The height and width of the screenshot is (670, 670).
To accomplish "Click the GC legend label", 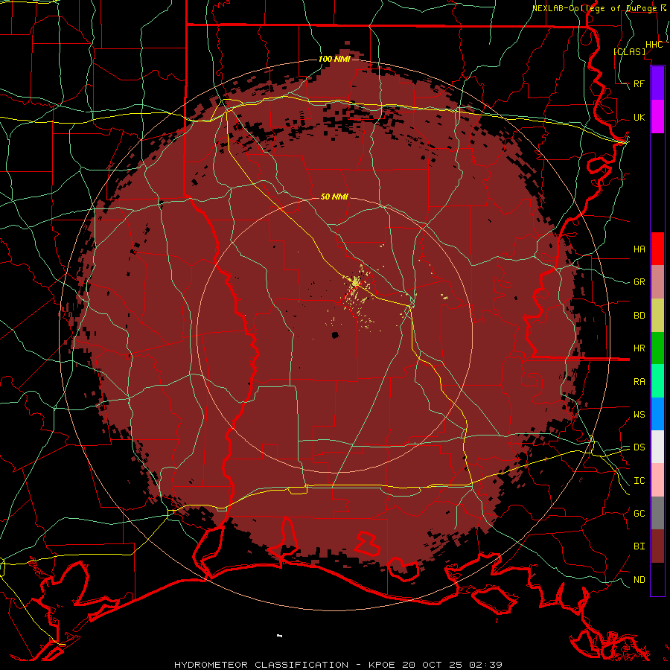I will pyautogui.click(x=639, y=514).
